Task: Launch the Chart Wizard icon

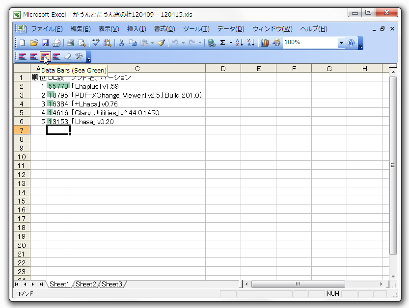Action: (x=264, y=43)
